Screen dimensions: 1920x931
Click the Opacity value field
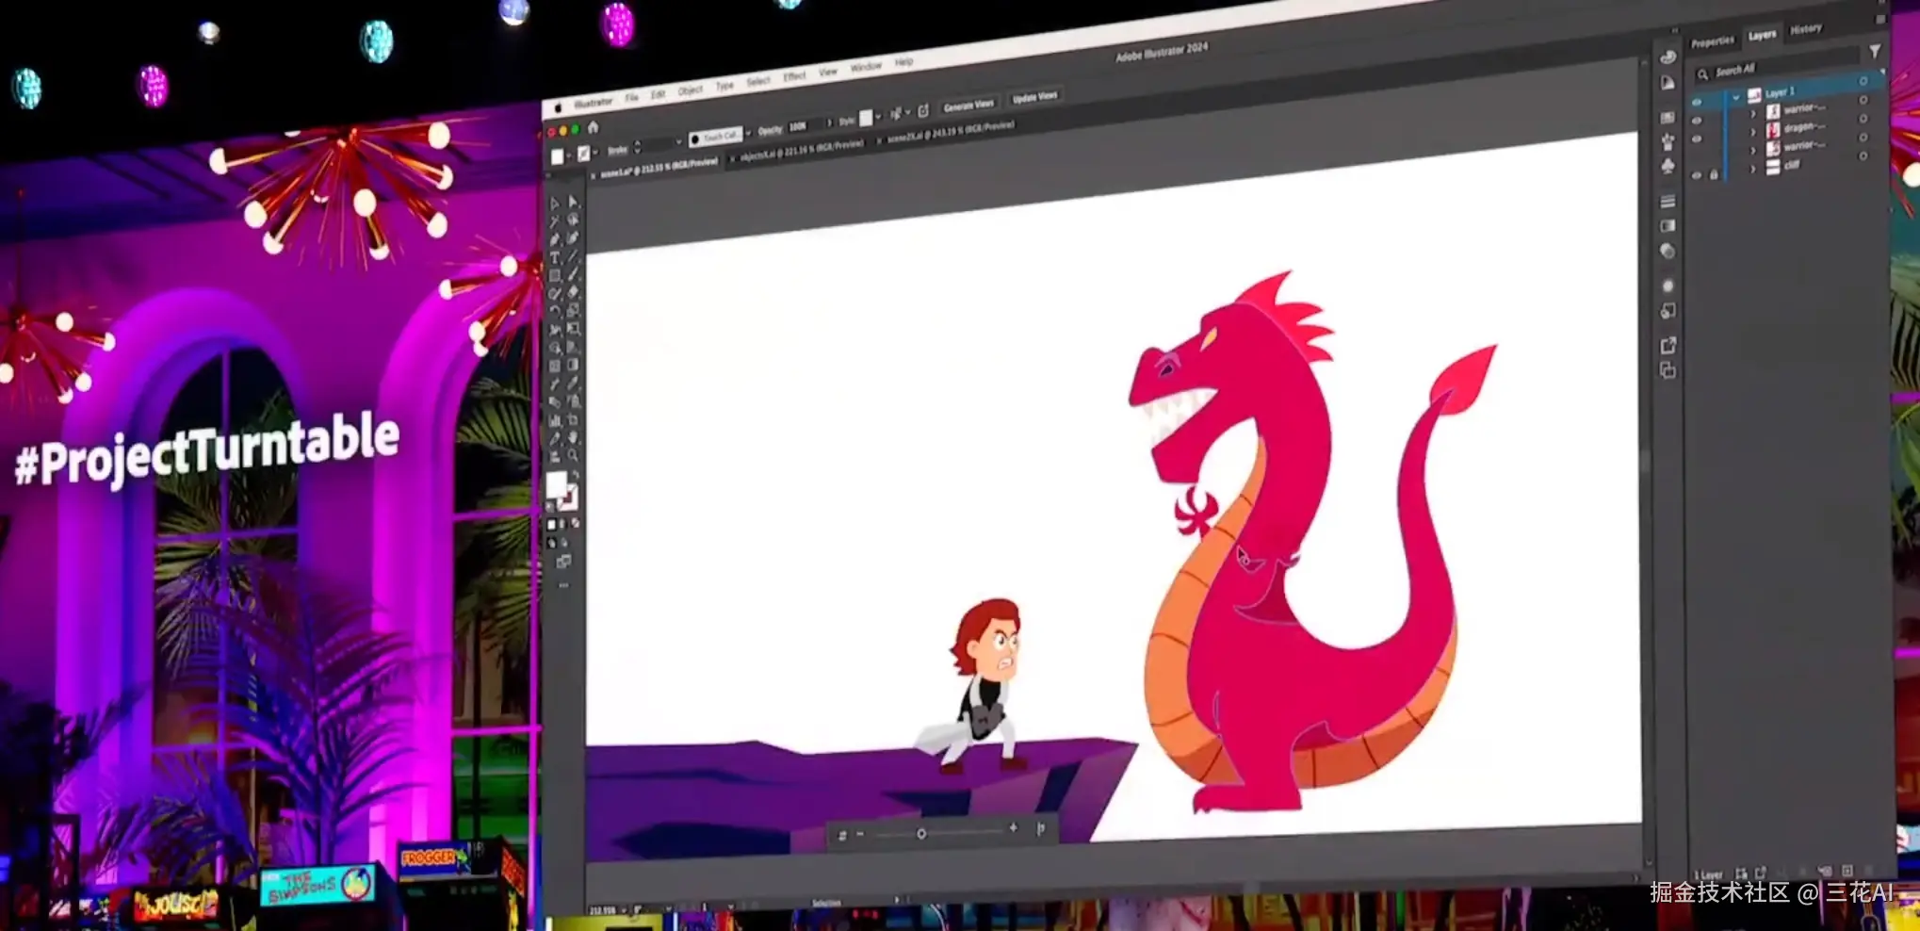pyautogui.click(x=805, y=125)
